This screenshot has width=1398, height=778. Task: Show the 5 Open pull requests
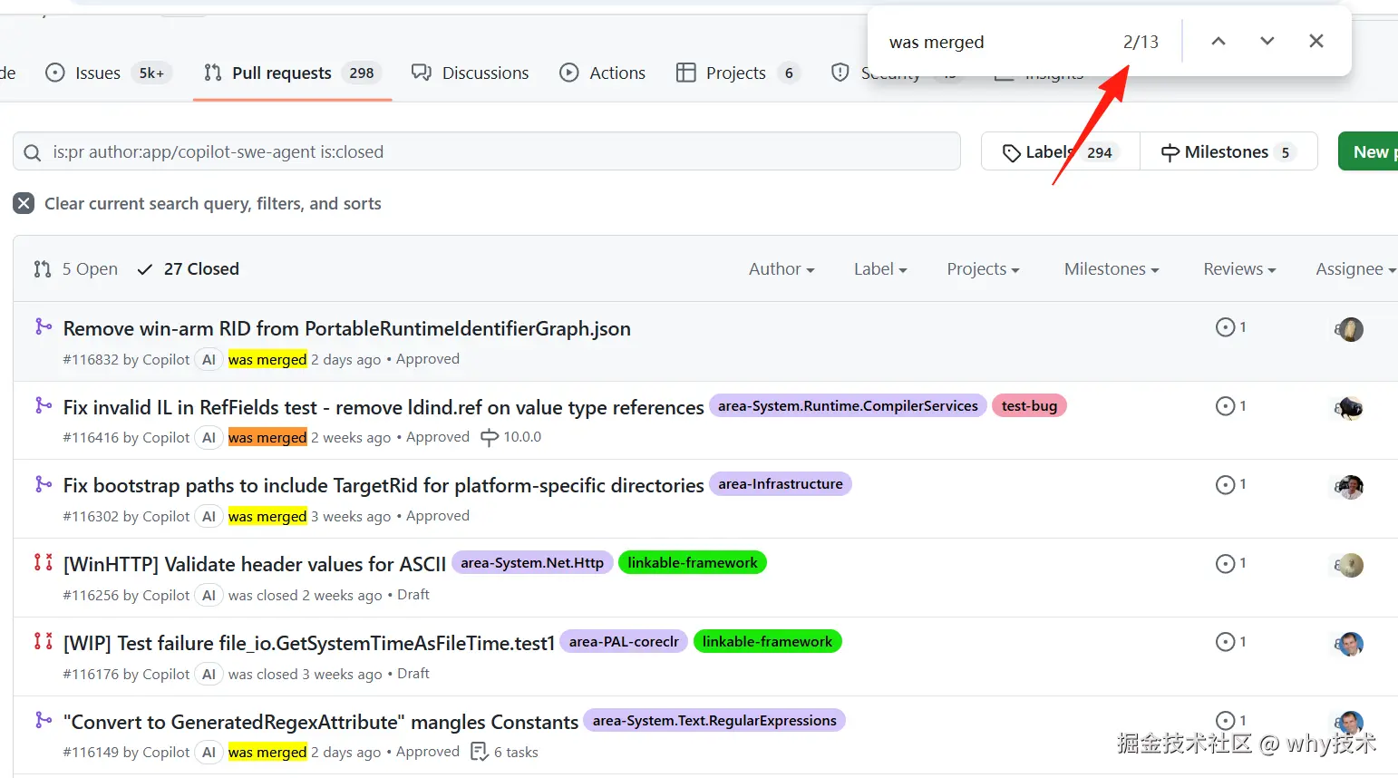pos(76,269)
